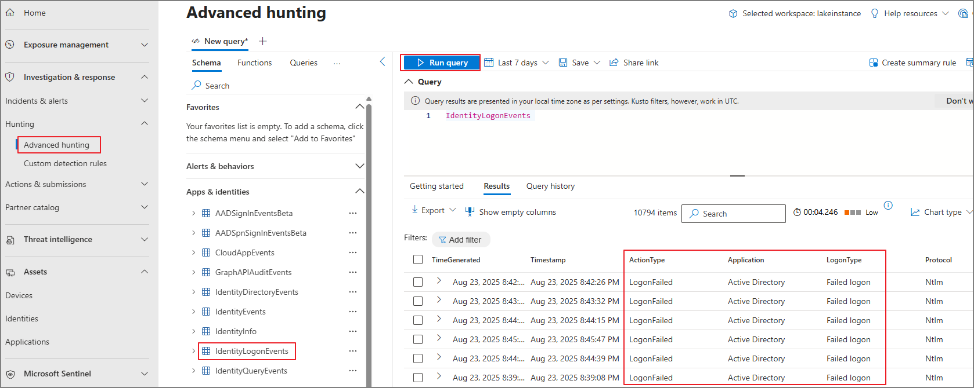Click the more options ellipsis after Queries
974x388 pixels.
pos(337,63)
